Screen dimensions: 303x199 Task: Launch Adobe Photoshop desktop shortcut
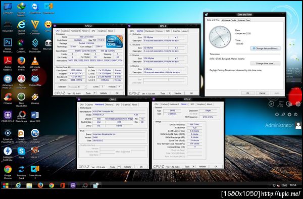(x=8, y=45)
